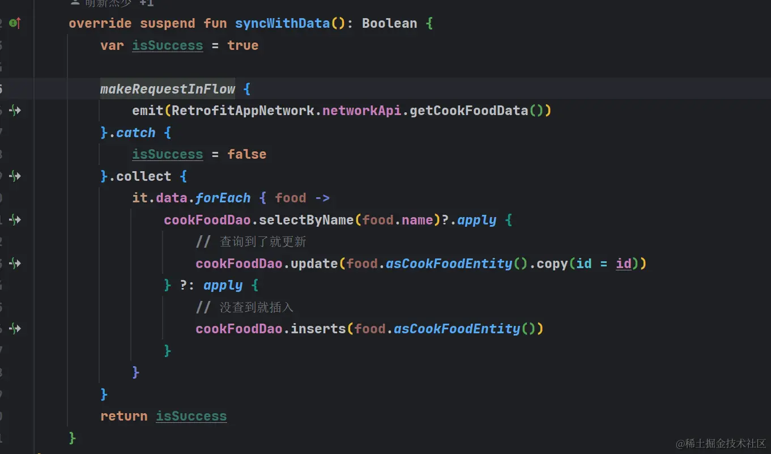Click the suspend call gutter icon on the selectByName line
Image resolution: width=771 pixels, height=454 pixels.
pos(15,220)
